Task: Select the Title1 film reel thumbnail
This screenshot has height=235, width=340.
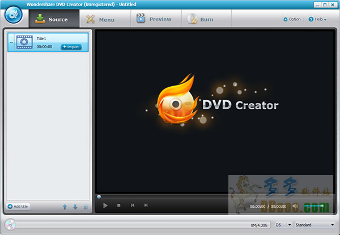Action: [24, 42]
